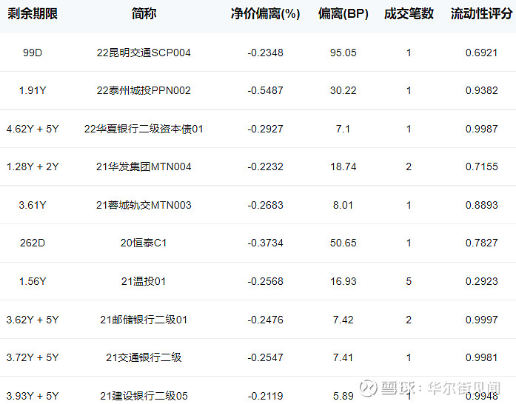
Task: Select bond 21邮储银行二级01
Action: coord(144,320)
